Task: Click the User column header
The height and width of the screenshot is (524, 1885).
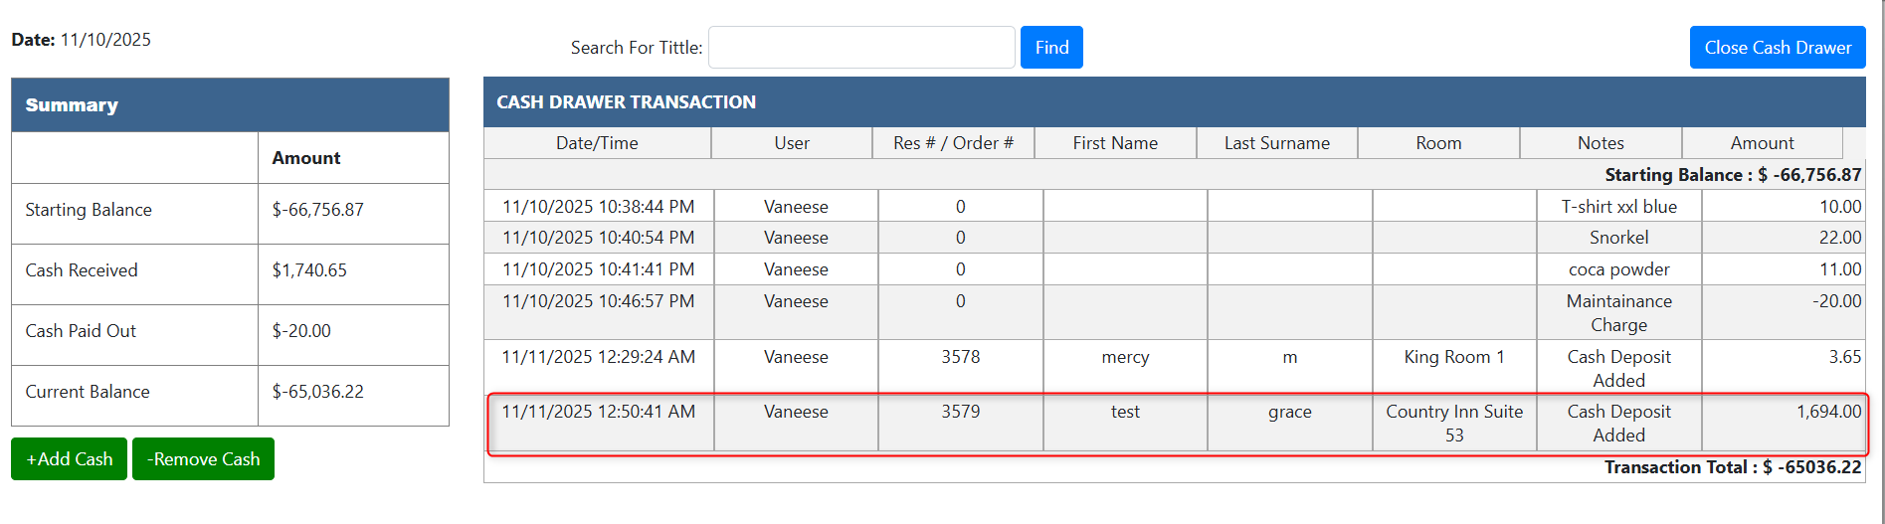Action: (792, 143)
